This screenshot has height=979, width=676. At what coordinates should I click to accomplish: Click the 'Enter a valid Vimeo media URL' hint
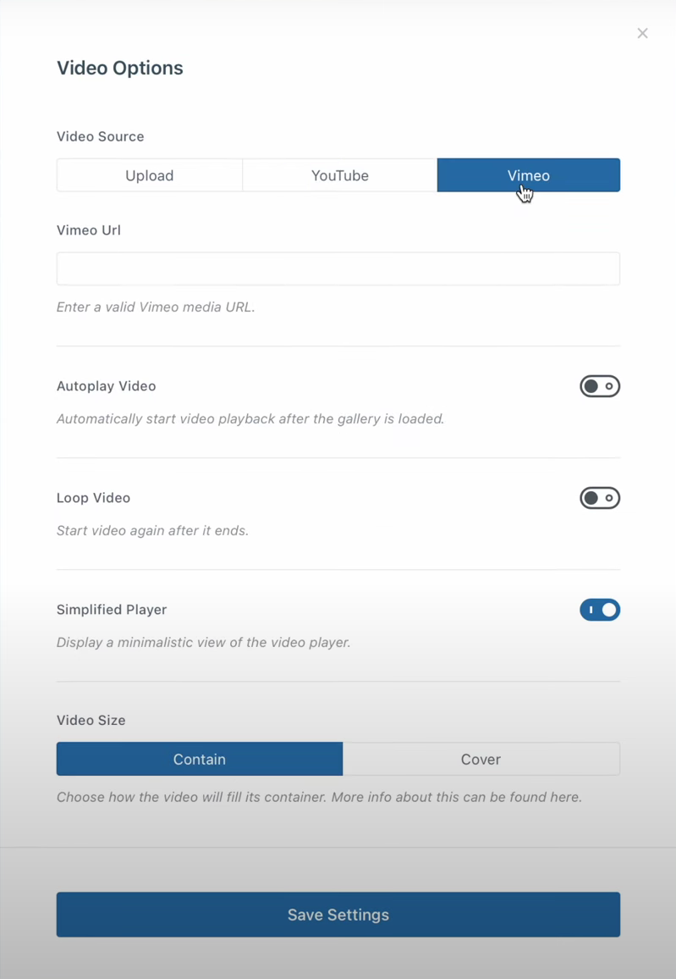[x=156, y=307]
